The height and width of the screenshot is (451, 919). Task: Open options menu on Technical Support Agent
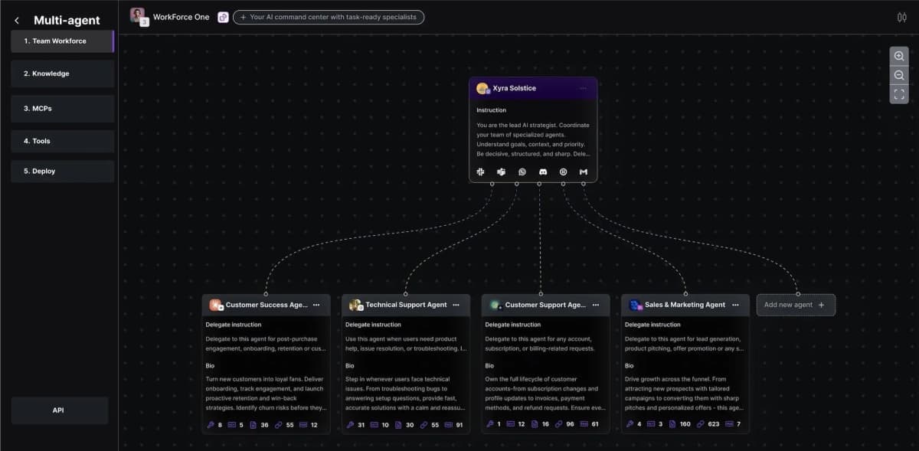[x=456, y=304]
